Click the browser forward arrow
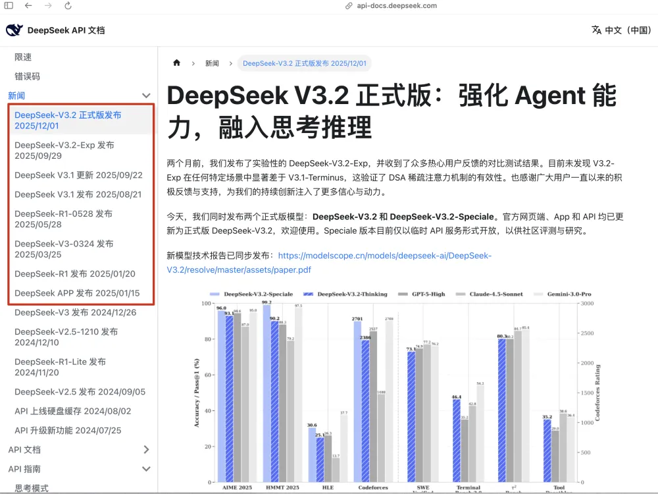This screenshot has width=658, height=494. (48, 6)
